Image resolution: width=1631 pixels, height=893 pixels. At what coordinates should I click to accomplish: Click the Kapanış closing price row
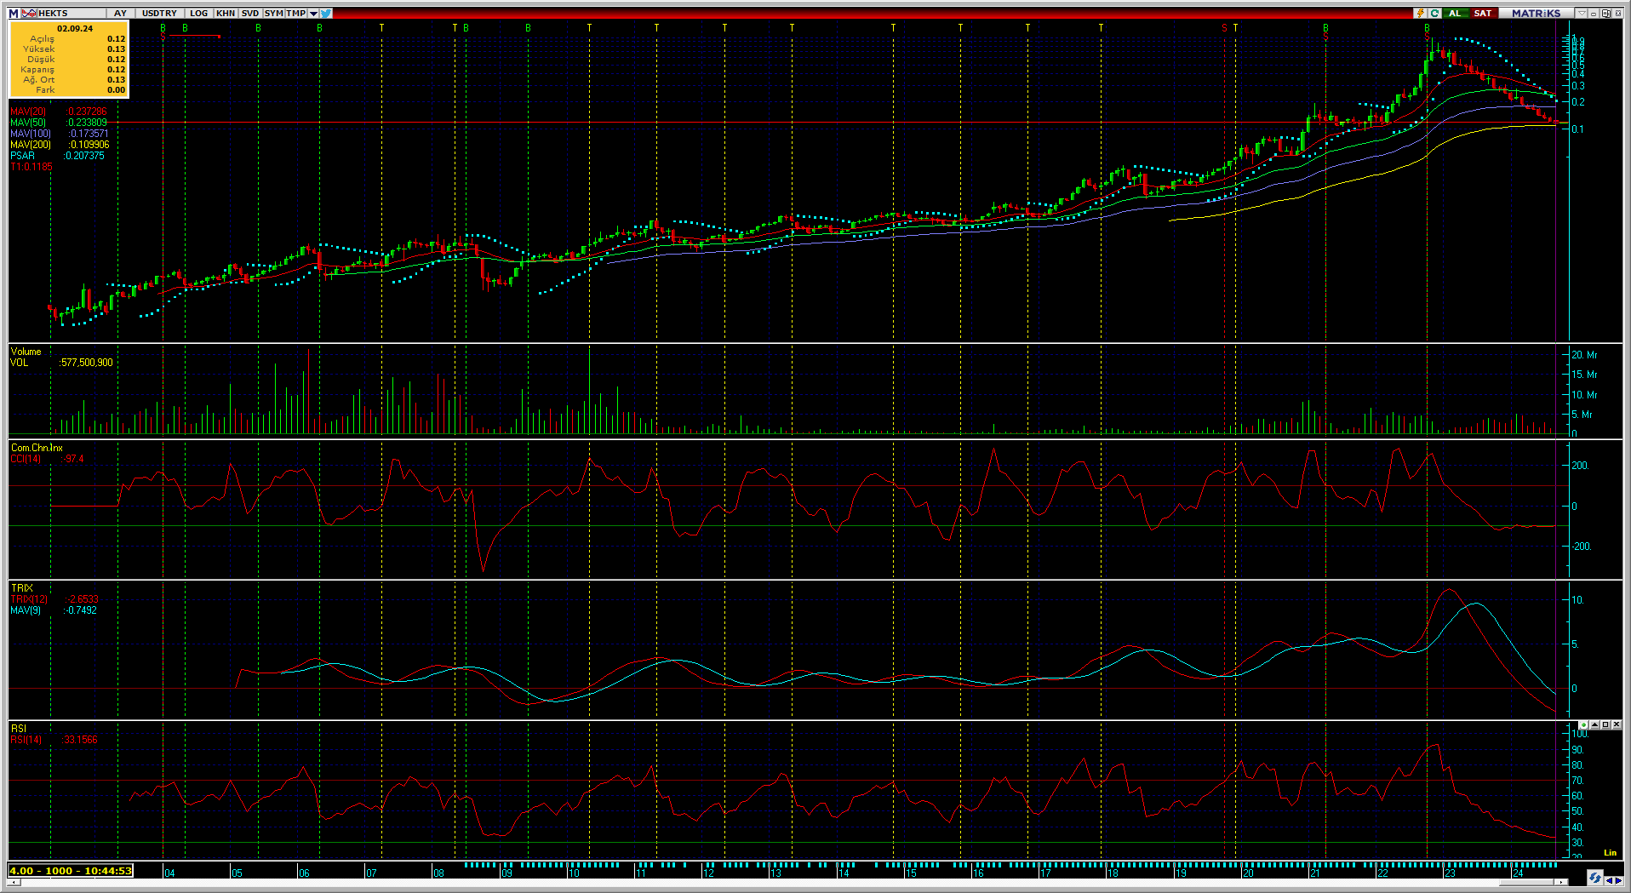(69, 69)
